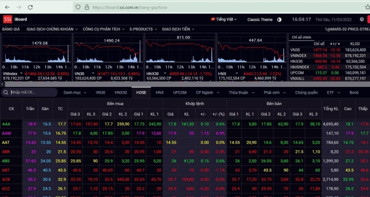Open Bảng giá menu item

tap(11, 29)
